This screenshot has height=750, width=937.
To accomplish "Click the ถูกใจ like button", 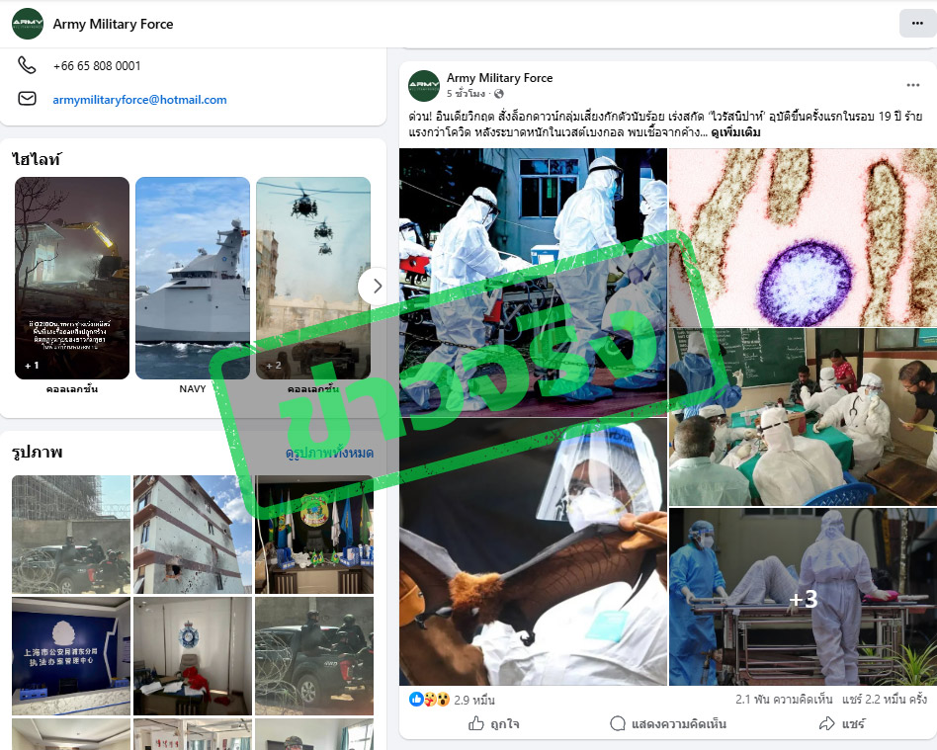I will tap(493, 723).
